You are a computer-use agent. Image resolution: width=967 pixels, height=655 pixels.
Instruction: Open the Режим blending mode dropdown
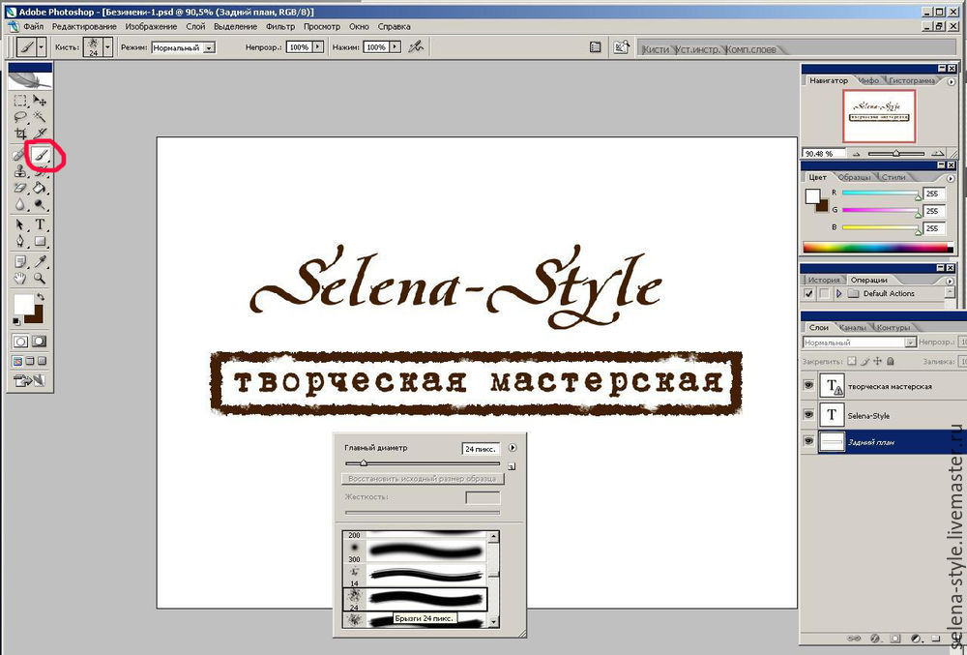coord(184,46)
